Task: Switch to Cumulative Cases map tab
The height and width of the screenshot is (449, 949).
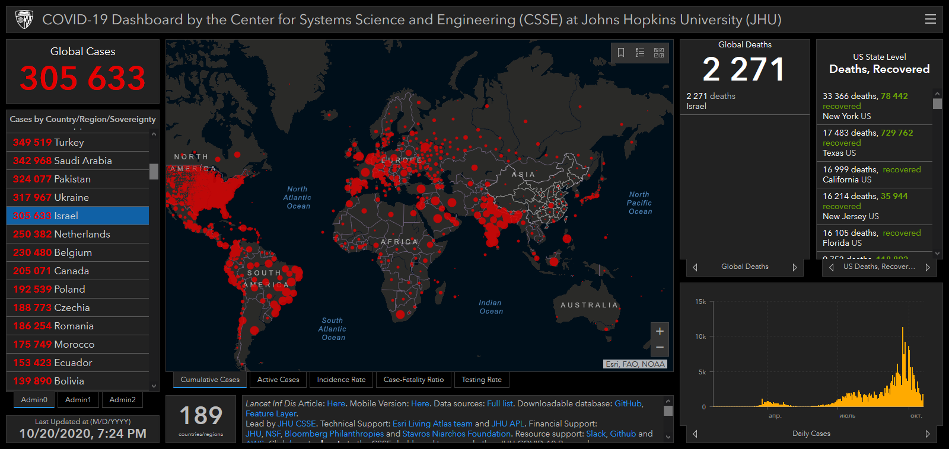Action: [x=210, y=380]
